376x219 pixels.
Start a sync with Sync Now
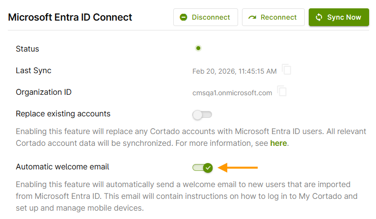coord(339,17)
